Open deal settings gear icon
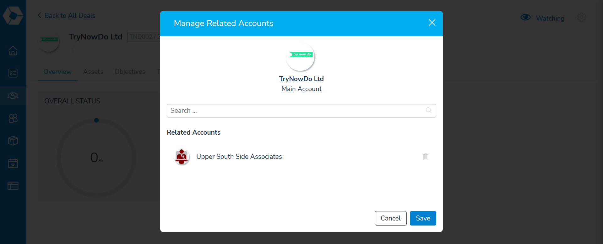 click(x=581, y=17)
